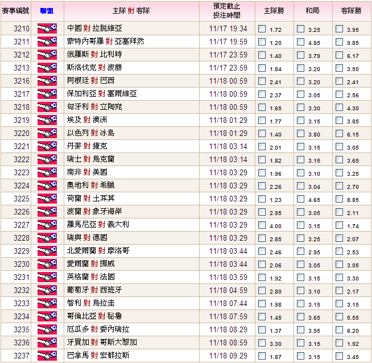Click the league icon for match 3211
This screenshot has height=363, width=372.
(47, 42)
